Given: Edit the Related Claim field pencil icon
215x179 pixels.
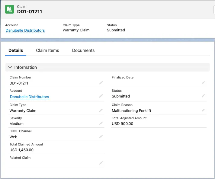Looking at the screenshot, I should click(x=101, y=163).
